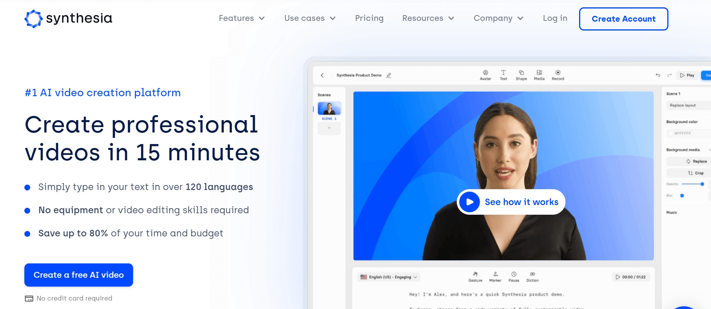Click the Background color label
The height and width of the screenshot is (309, 711).
[x=682, y=122]
